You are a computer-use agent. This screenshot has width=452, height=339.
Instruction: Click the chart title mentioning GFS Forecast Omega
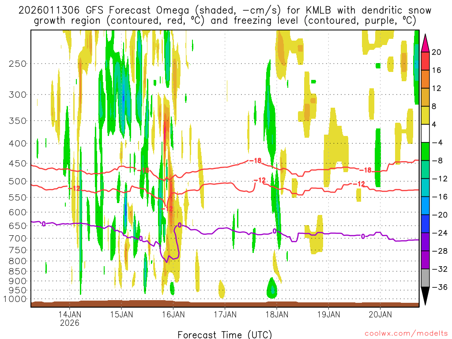click(x=225, y=11)
